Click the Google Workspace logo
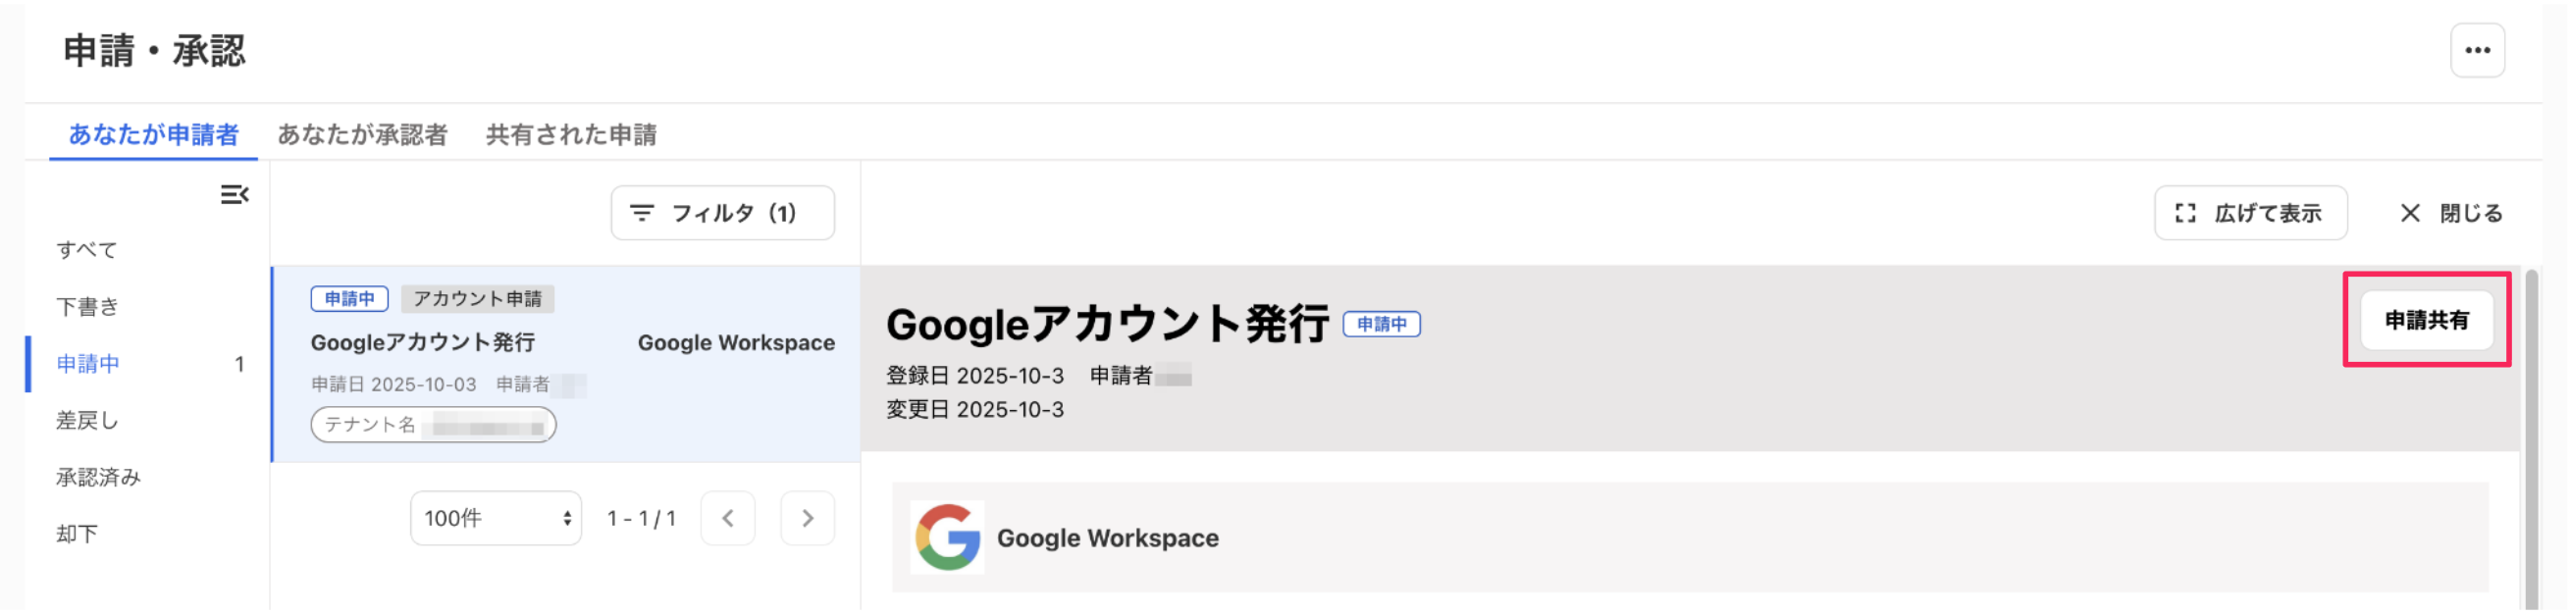The height and width of the screenshot is (614, 2569). pos(946,537)
